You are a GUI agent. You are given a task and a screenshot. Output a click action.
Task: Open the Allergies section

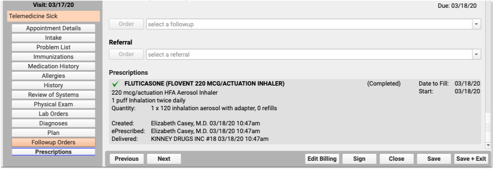tap(54, 76)
